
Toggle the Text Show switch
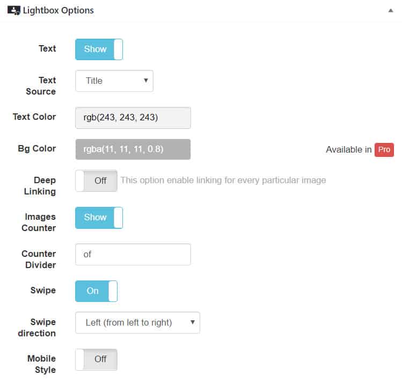[x=99, y=49]
